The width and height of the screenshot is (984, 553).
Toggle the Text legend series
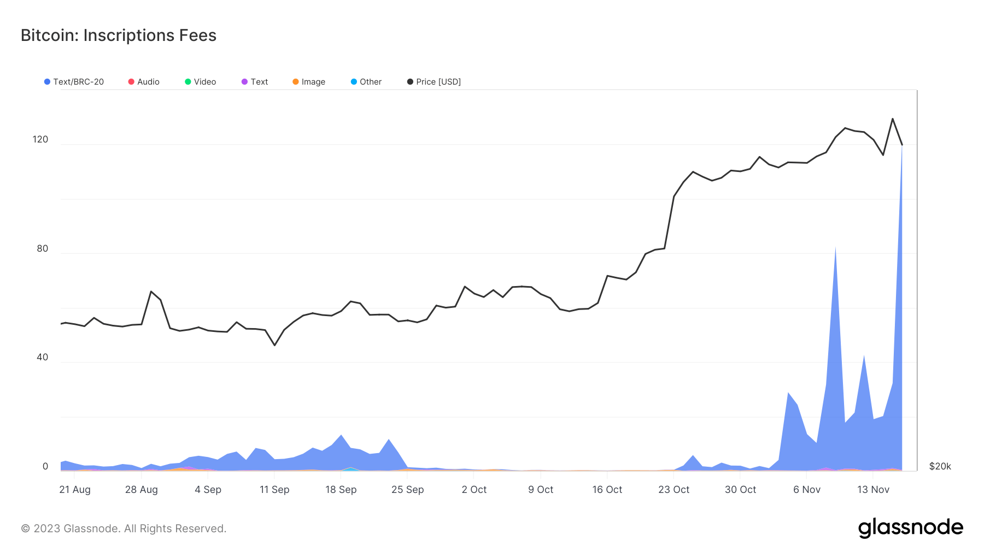point(255,82)
